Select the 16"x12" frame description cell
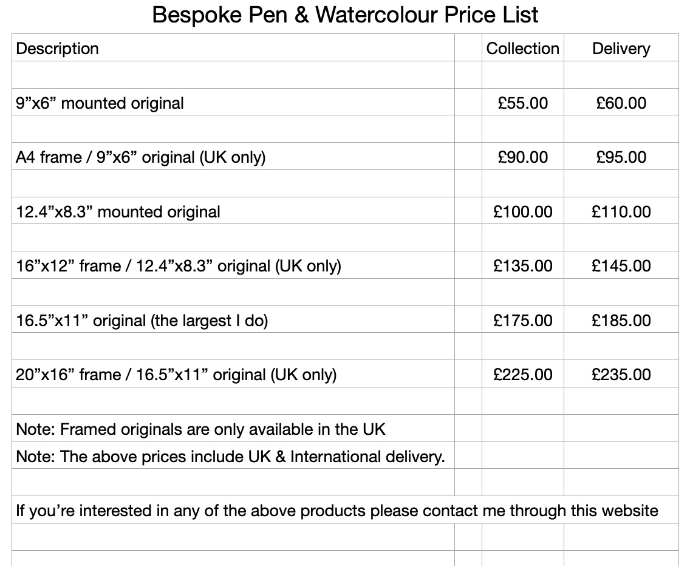 [x=178, y=266]
